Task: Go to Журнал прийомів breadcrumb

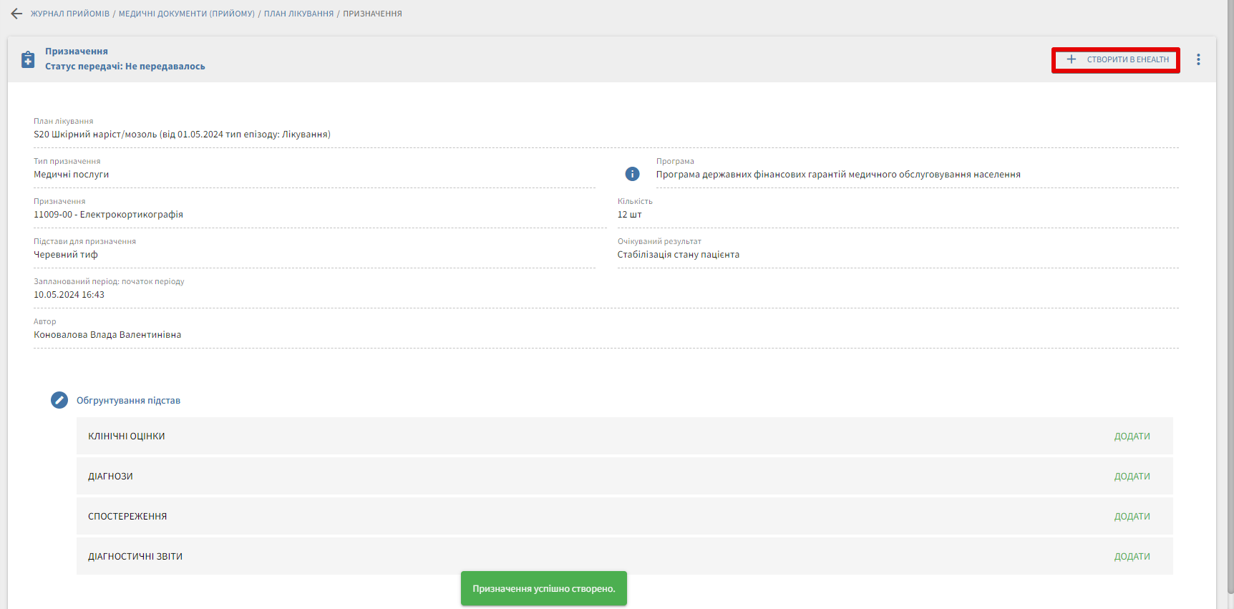Action: click(69, 14)
